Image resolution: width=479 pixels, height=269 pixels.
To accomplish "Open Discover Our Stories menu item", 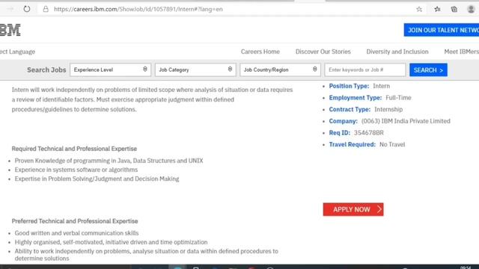I will tap(323, 52).
